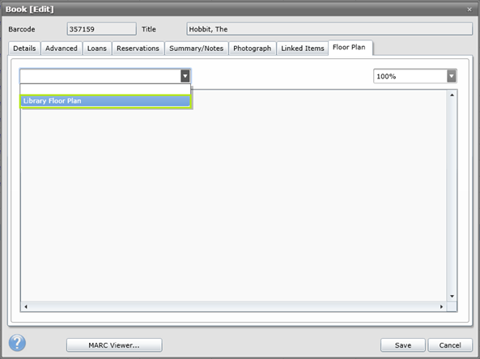View the Linked Items tab
The width and height of the screenshot is (480, 359).
click(303, 49)
